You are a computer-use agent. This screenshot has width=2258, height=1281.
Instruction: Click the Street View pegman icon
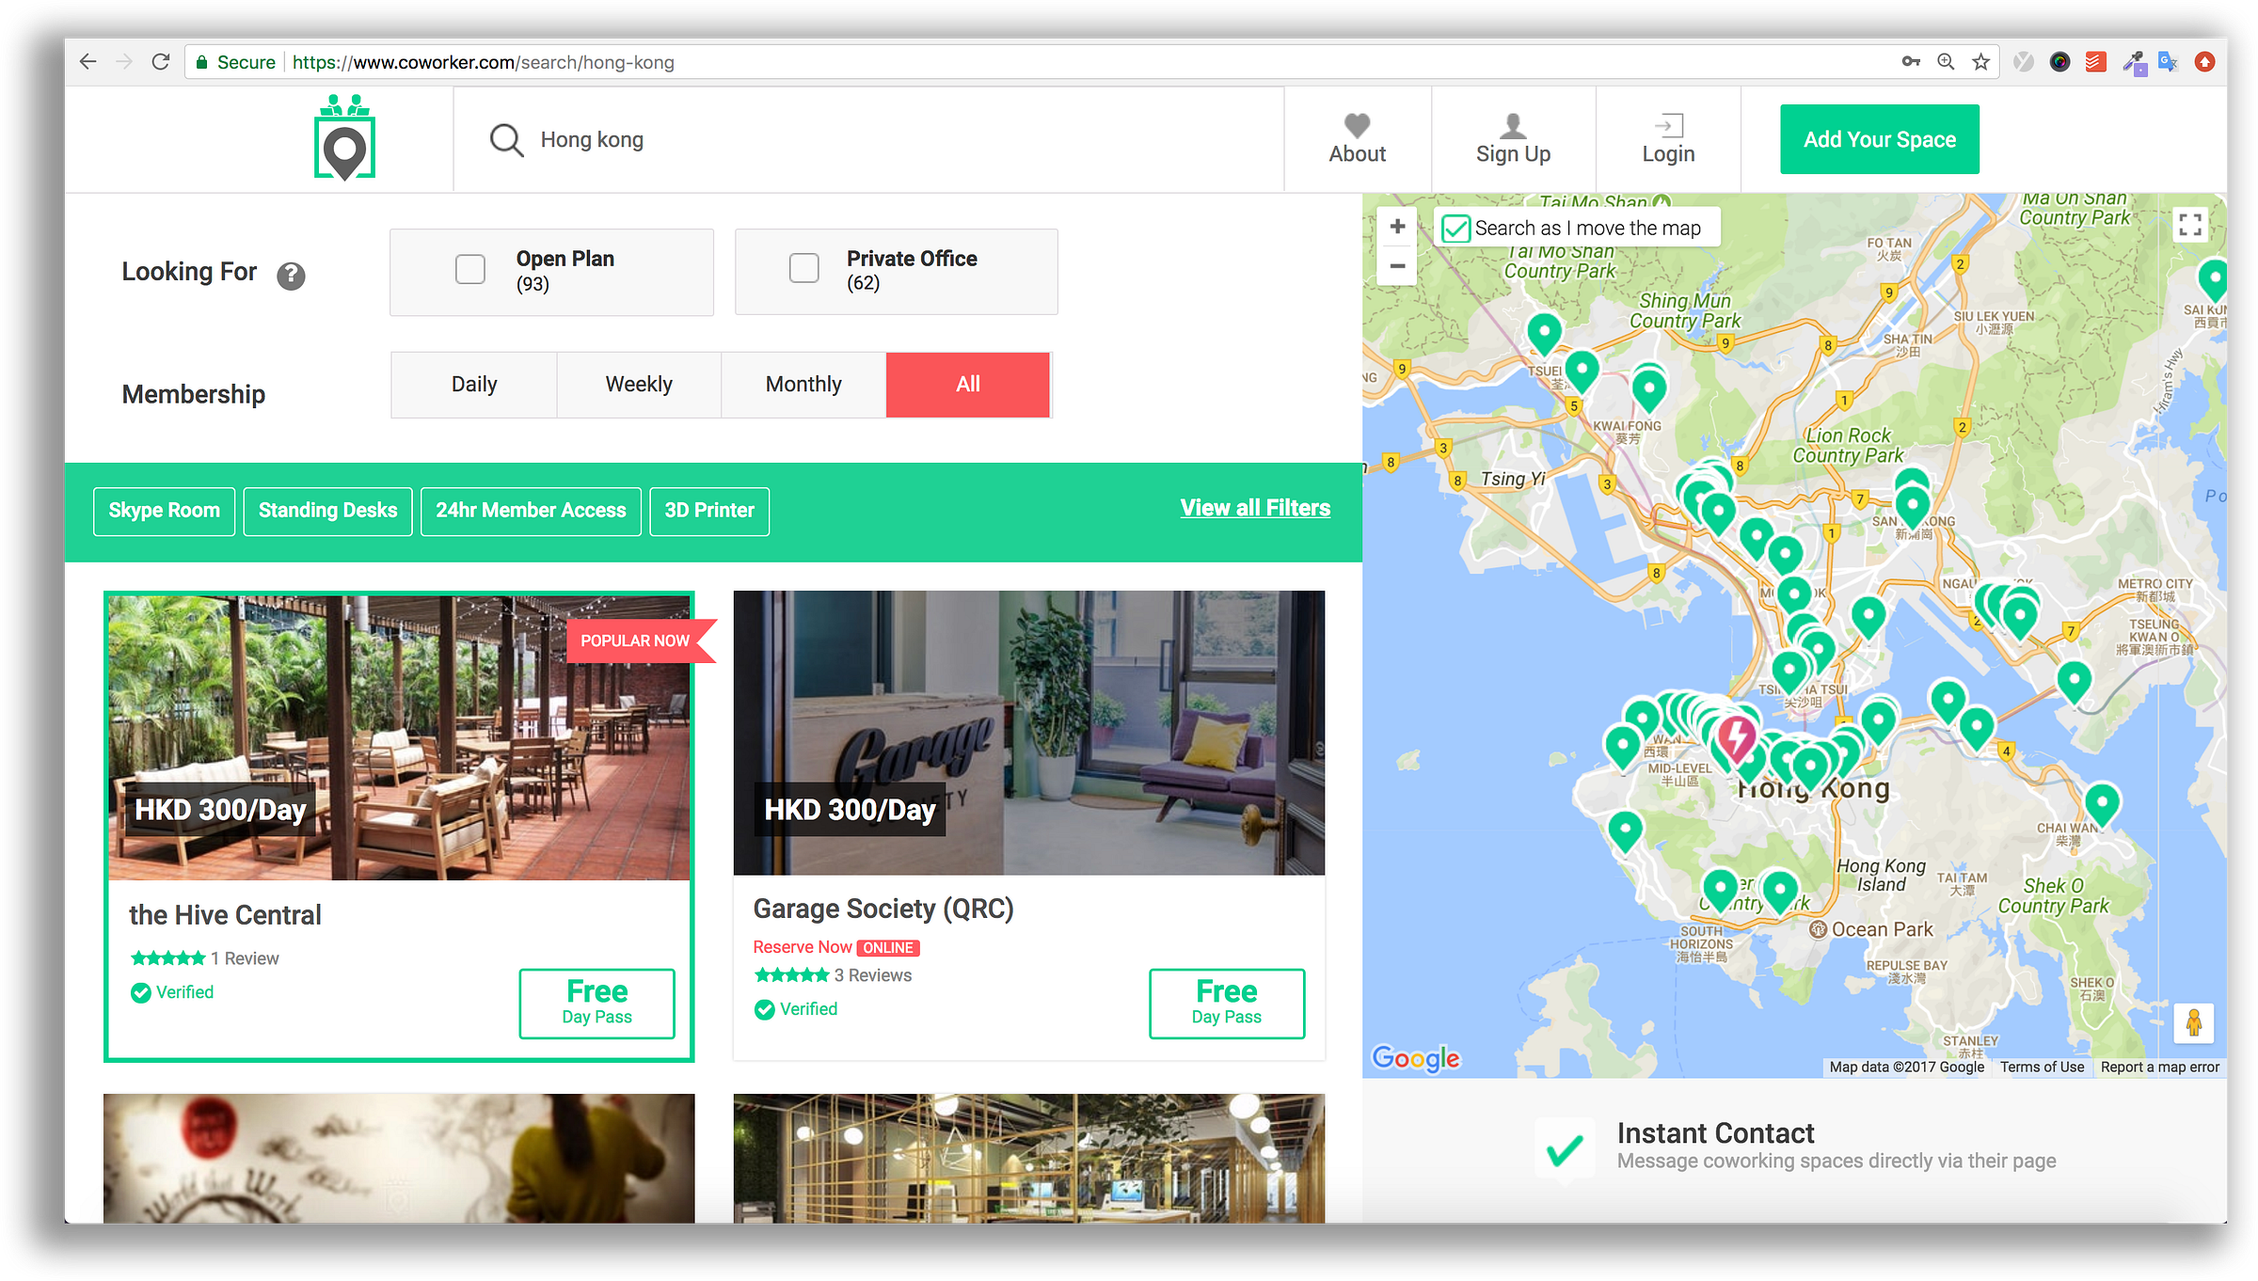[x=2193, y=1022]
